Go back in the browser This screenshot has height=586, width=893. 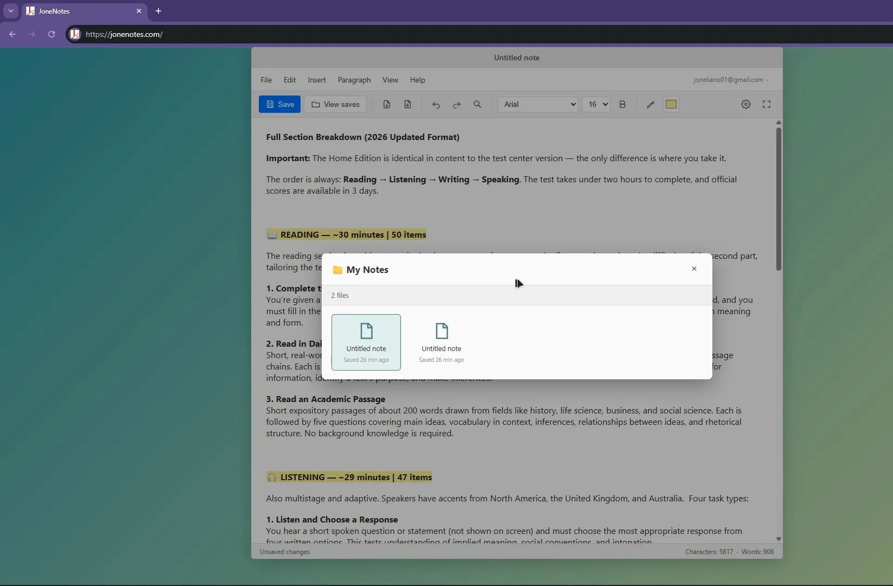(x=12, y=34)
